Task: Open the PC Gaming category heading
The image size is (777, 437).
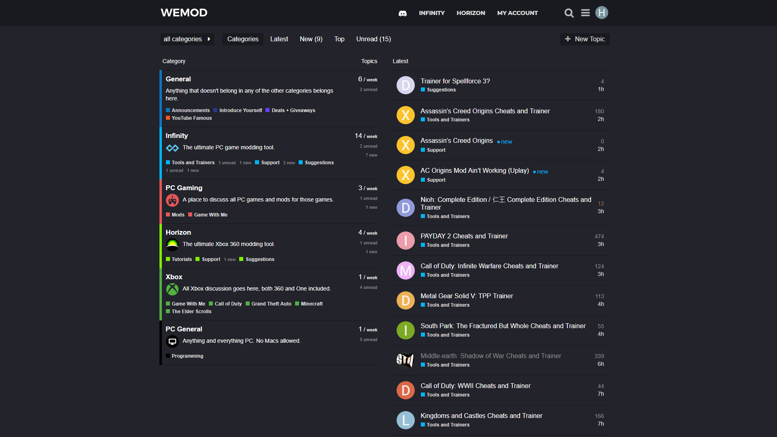Action: coord(184,188)
